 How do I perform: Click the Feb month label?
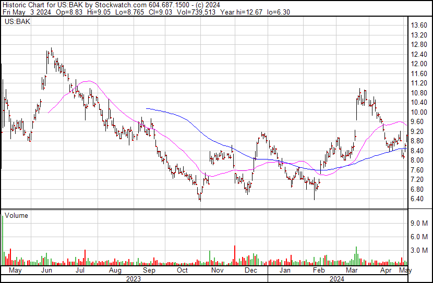tap(319, 270)
